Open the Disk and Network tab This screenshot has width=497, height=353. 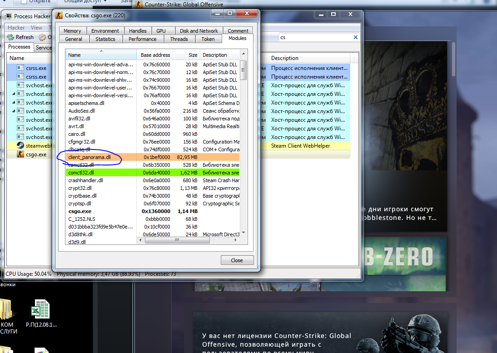click(199, 31)
